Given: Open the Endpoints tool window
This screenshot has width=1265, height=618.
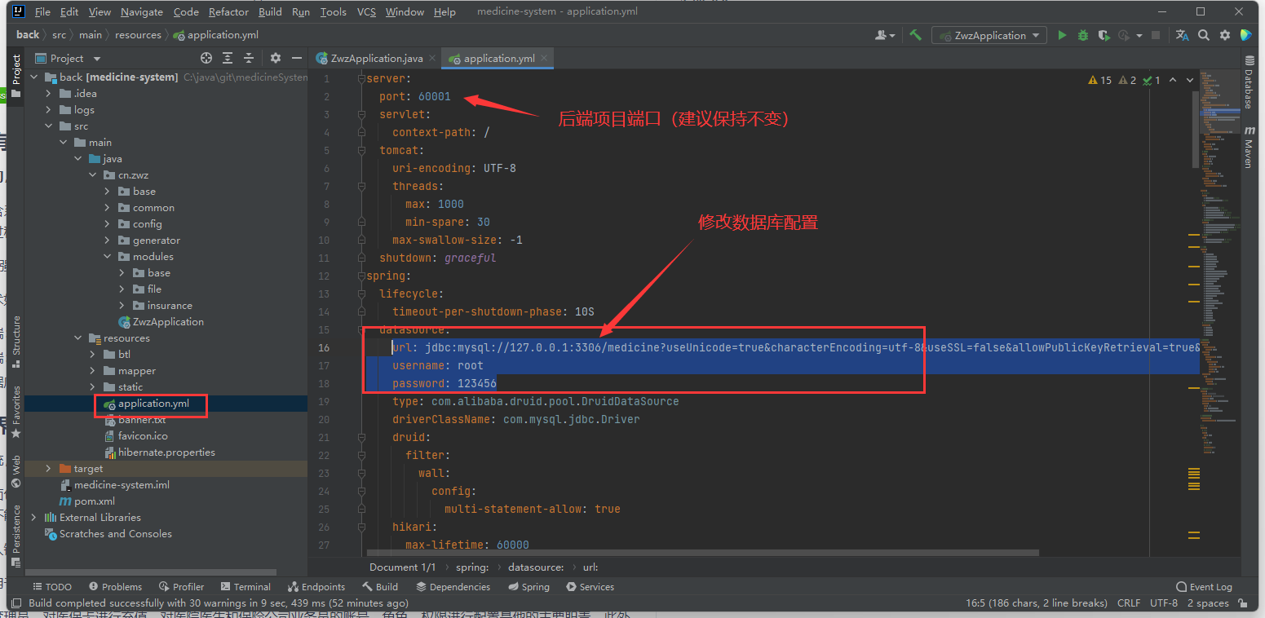Looking at the screenshot, I should 316,586.
